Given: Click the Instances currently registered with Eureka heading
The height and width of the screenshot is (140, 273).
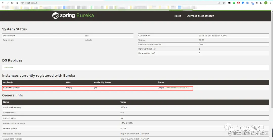Looking at the screenshot, I should pos(39,76).
